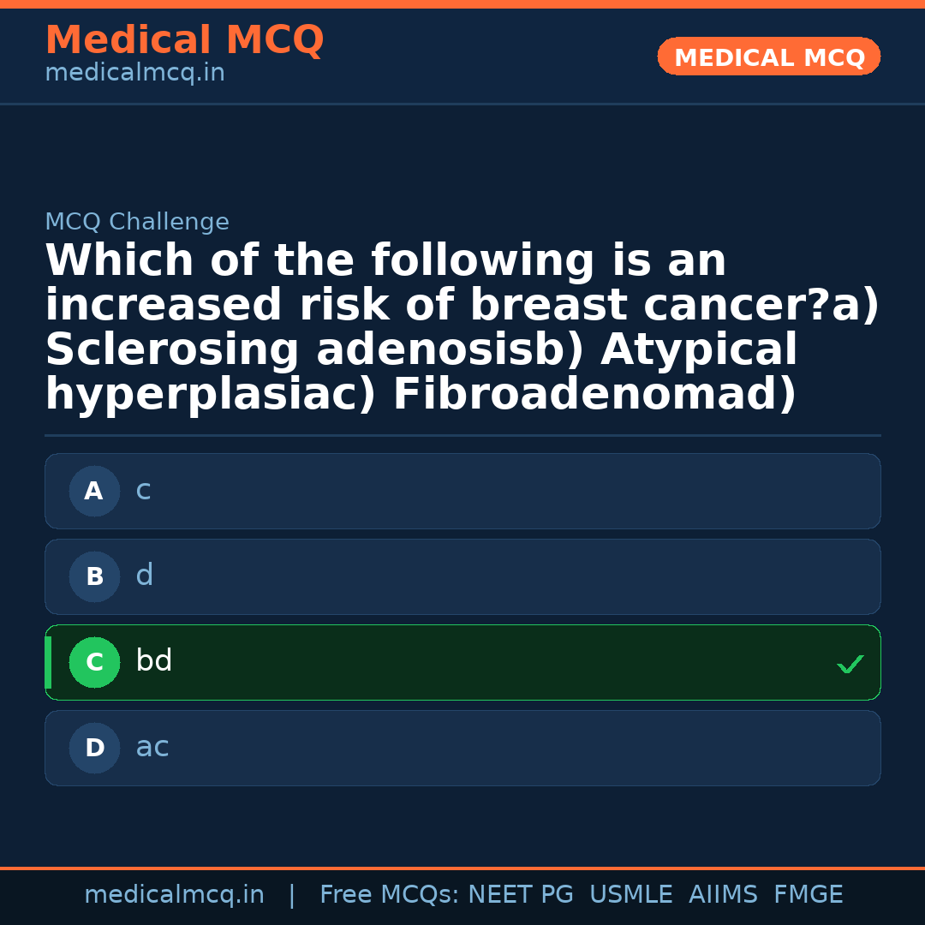The width and height of the screenshot is (925, 925).
Task: Click the circular letter D badge
Action: (x=94, y=749)
